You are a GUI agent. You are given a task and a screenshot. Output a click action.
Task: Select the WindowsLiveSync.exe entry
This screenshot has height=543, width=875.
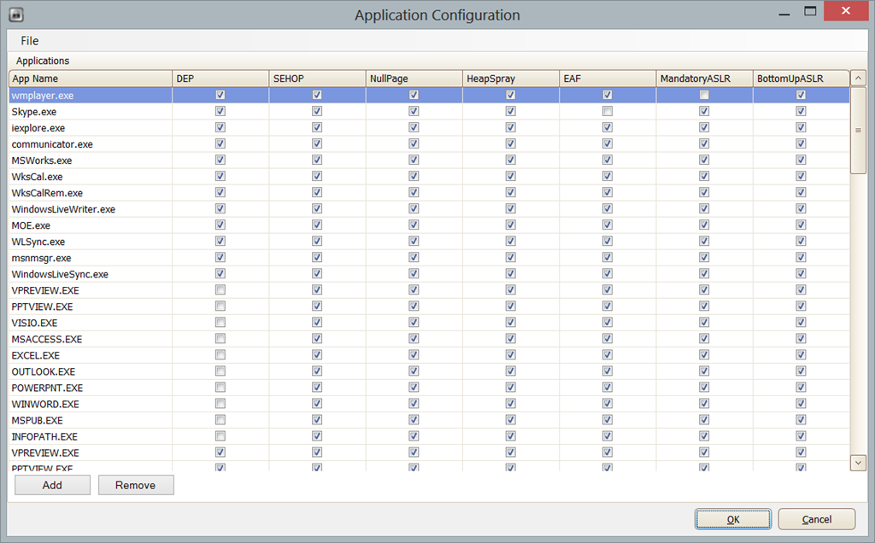tap(61, 274)
